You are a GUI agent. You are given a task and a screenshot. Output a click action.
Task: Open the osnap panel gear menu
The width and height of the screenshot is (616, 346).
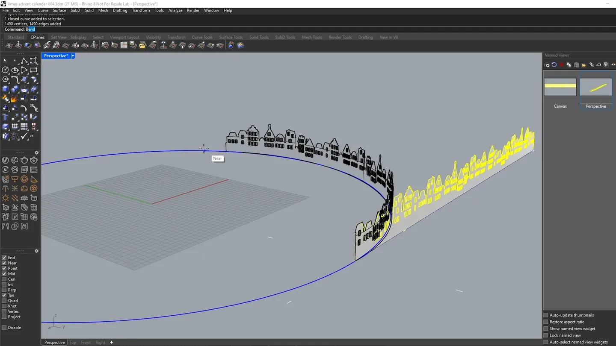pyautogui.click(x=37, y=251)
